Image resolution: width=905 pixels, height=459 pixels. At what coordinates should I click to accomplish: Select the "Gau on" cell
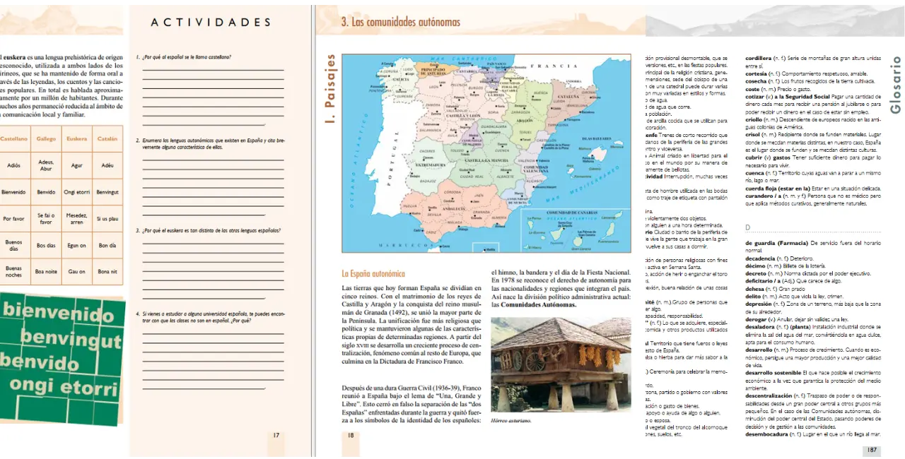coord(77,272)
